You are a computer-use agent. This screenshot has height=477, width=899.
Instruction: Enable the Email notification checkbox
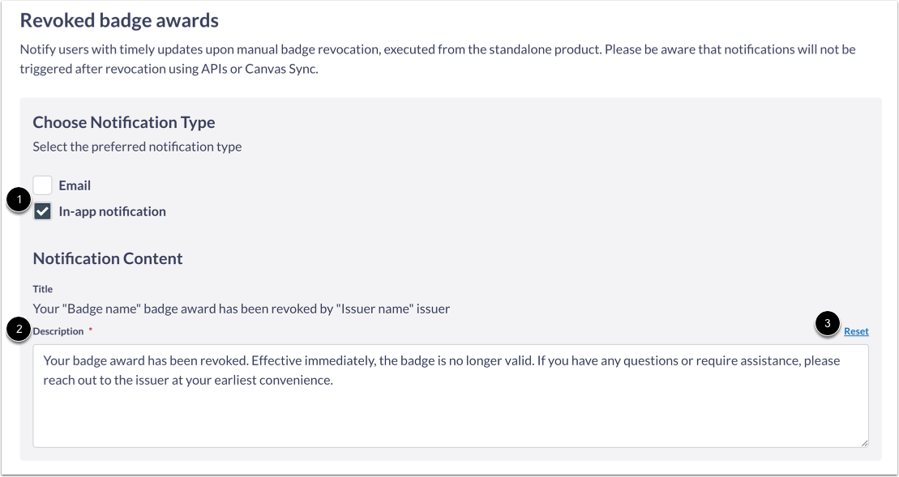point(43,185)
